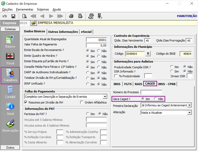Click the Outros button in sidebar
The height and width of the screenshot is (151, 198).
pyautogui.click(x=10, y=147)
